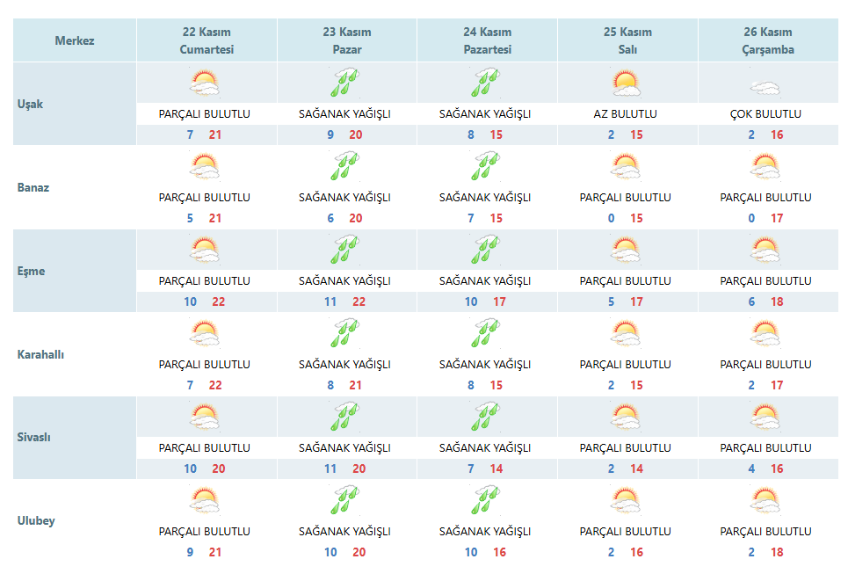Click Sivaslı's partly cloudy icon for 25 Kasım
This screenshot has width=848, height=581.
[x=626, y=417]
